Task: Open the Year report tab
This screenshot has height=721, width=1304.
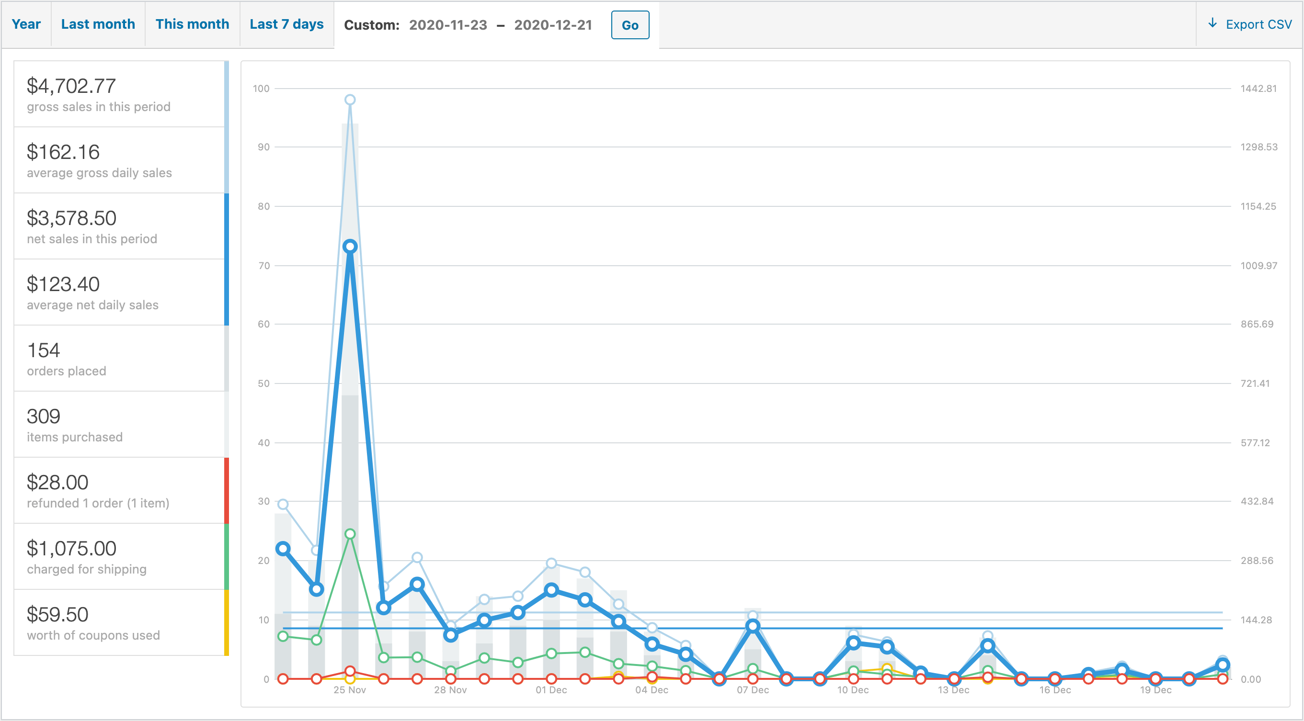Action: click(26, 24)
